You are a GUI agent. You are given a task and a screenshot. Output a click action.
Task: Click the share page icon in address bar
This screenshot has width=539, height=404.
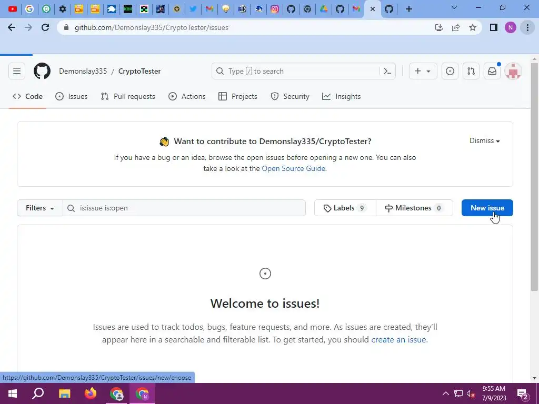coord(456,27)
